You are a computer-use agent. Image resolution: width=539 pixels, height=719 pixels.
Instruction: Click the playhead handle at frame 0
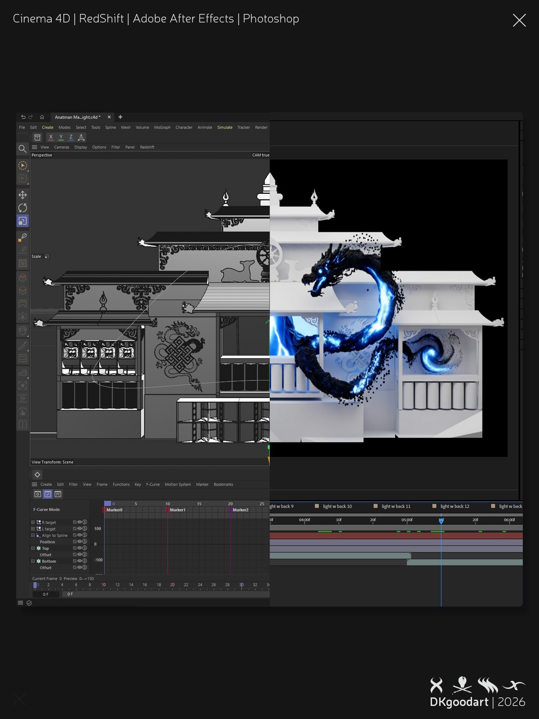(x=35, y=585)
